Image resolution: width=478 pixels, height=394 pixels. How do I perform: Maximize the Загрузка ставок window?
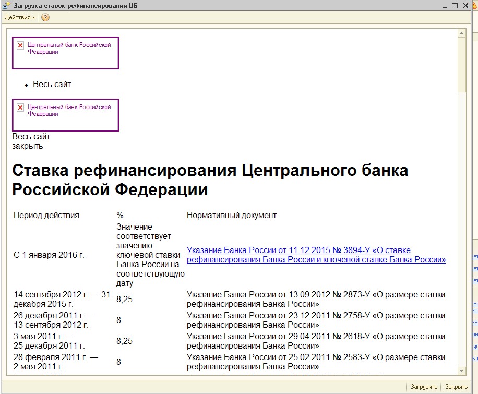455,6
